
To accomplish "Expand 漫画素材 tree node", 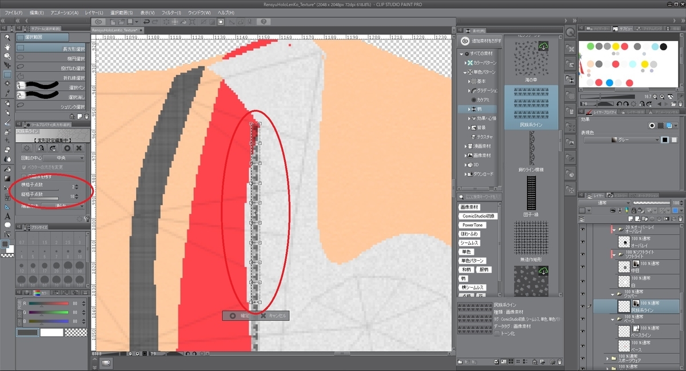I will pos(465,146).
